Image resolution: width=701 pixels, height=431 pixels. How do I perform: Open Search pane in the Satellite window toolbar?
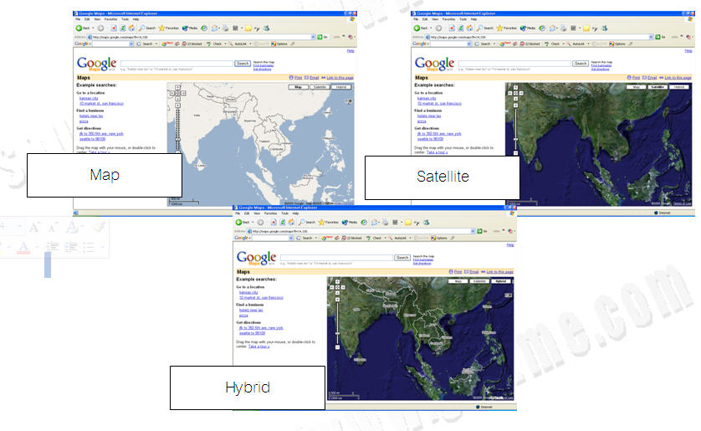[x=485, y=28]
